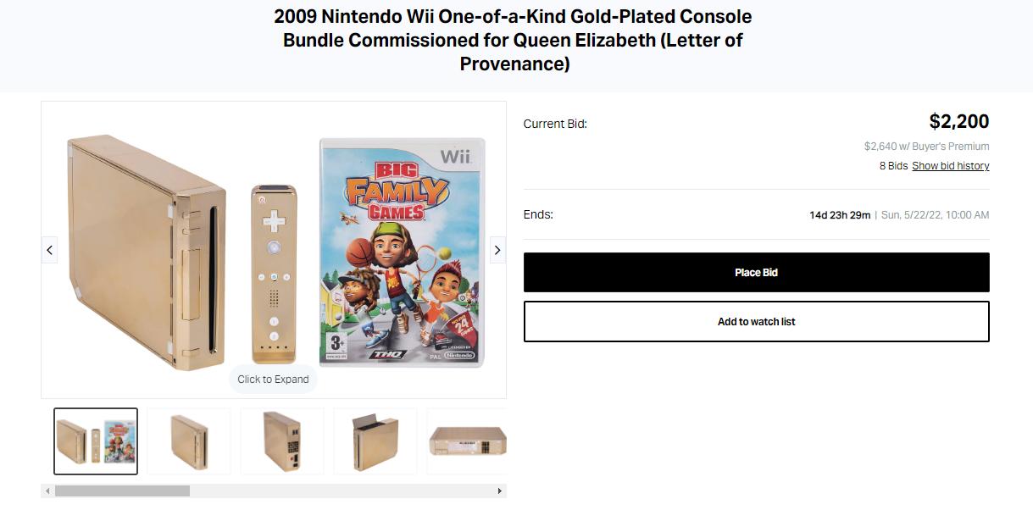The height and width of the screenshot is (510, 1033).
Task: View the third thumbnail showing console rear ports
Action: (282, 441)
